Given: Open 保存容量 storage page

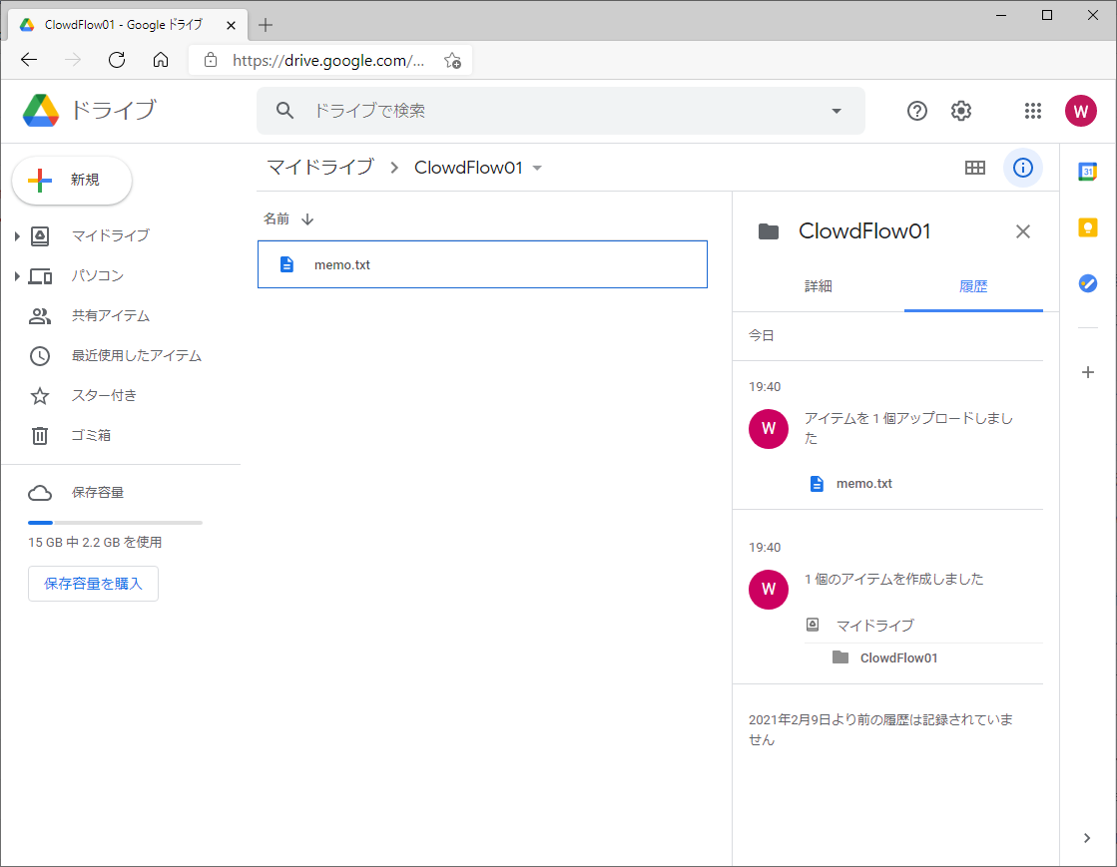Looking at the screenshot, I should pos(98,493).
